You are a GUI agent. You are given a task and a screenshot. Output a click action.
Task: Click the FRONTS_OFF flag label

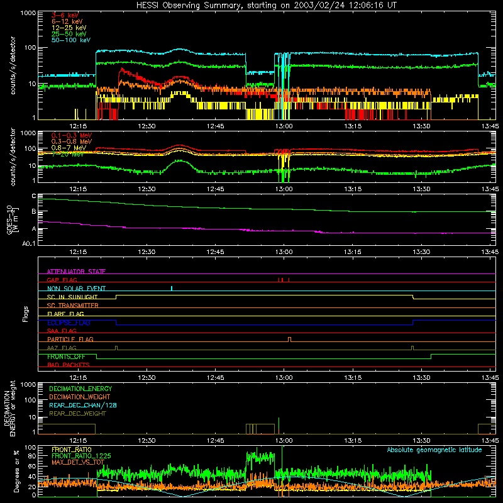pos(66,357)
